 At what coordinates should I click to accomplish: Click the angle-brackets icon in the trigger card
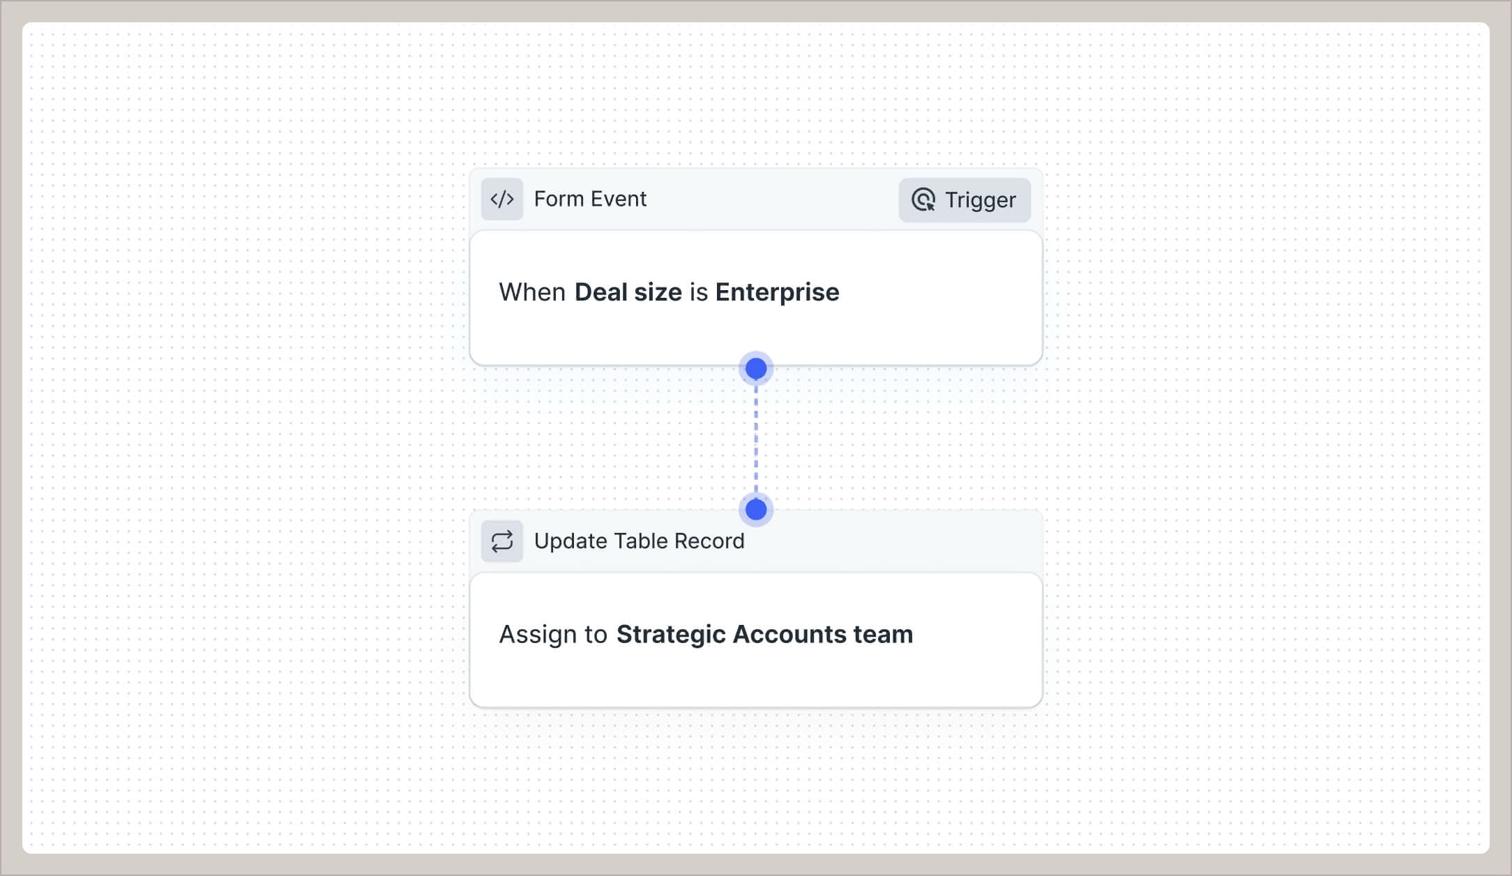coord(502,199)
